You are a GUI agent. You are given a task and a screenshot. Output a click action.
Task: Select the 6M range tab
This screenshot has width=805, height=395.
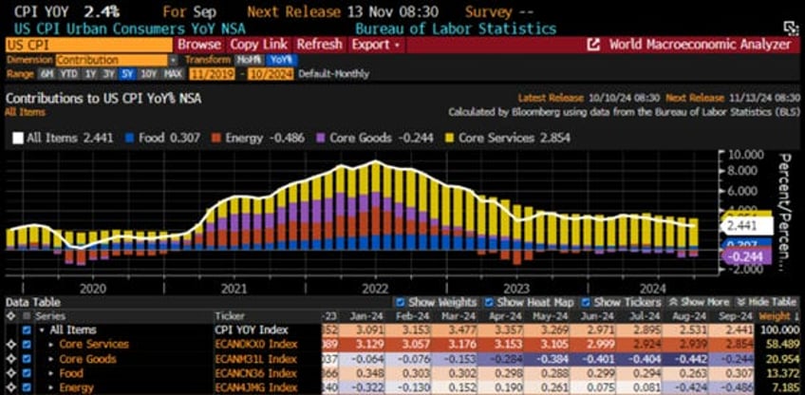[47, 74]
